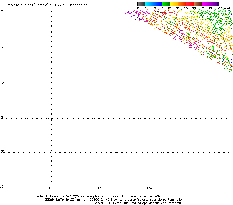Click latitude label 38 on left axis
The width and height of the screenshot is (233, 205).
[x=3, y=47]
